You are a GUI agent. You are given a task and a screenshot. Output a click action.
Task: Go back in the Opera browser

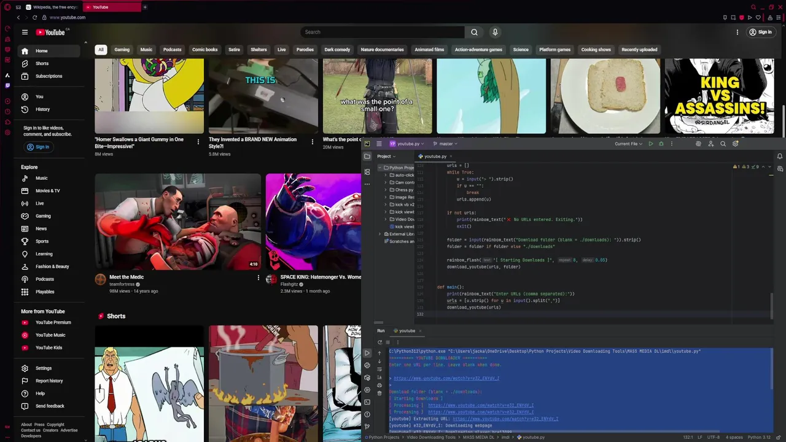(x=18, y=17)
